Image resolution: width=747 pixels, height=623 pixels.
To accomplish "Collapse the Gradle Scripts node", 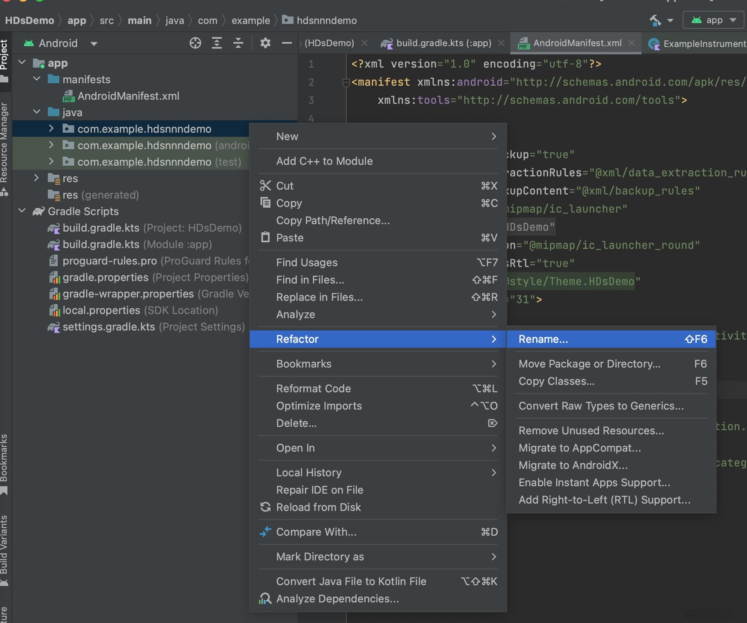I will (x=22, y=211).
